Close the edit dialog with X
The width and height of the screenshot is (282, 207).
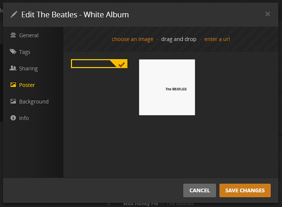pyautogui.click(x=267, y=14)
